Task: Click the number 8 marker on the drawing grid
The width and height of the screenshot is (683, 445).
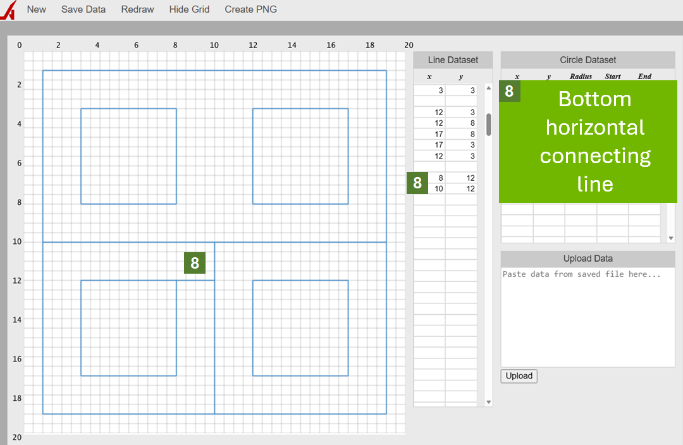Action: (x=195, y=263)
